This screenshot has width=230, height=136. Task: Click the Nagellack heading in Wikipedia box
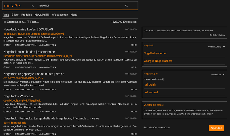coord(149,46)
